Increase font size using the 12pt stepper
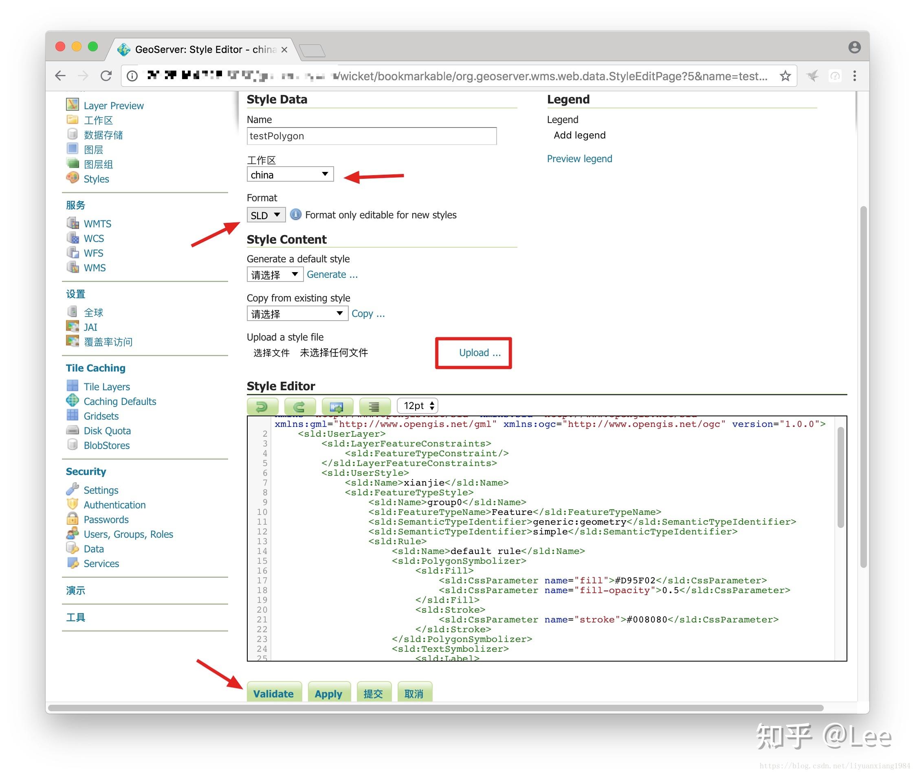 point(432,403)
